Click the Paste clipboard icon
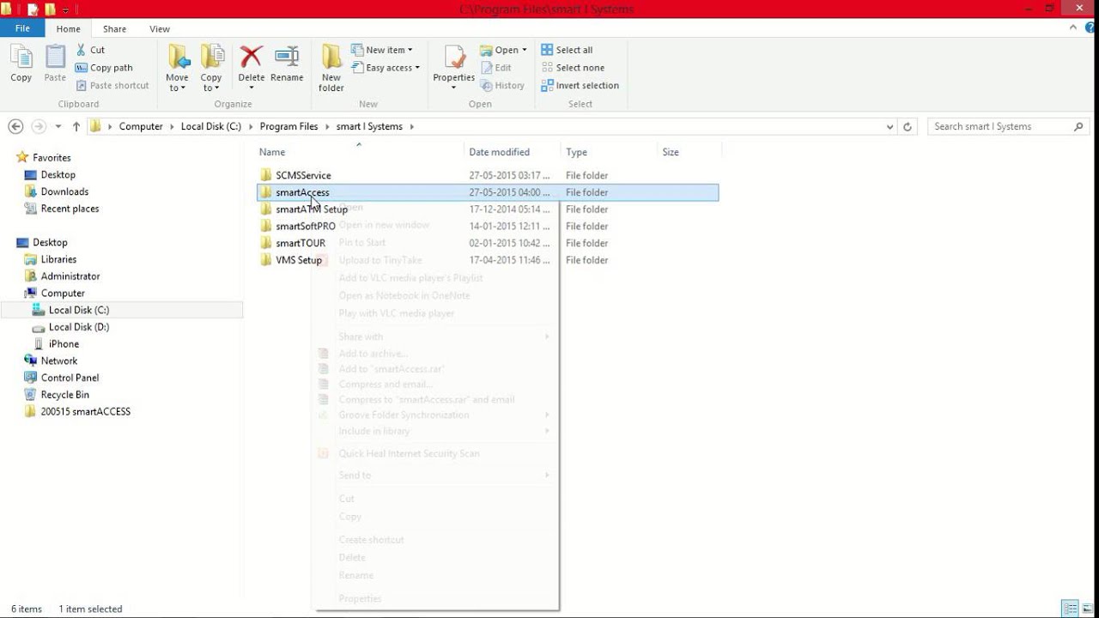Image resolution: width=1099 pixels, height=618 pixels. tap(55, 64)
